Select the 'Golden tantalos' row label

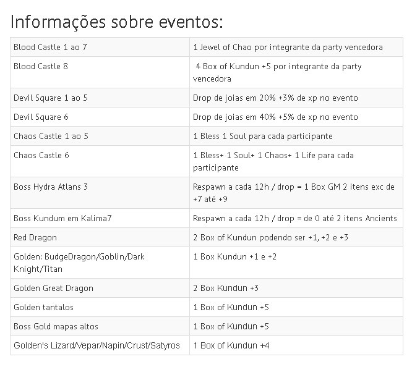coord(100,307)
